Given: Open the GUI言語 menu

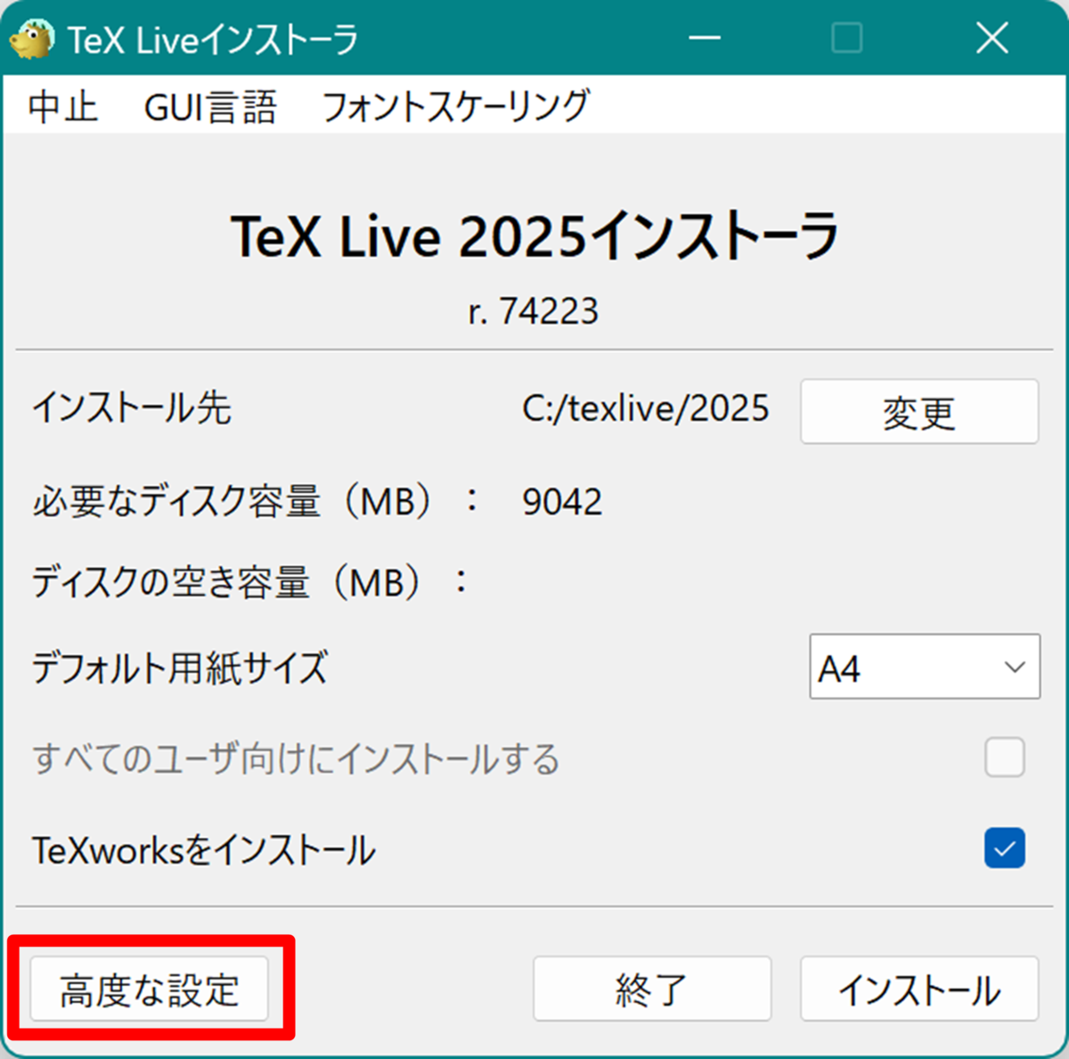Looking at the screenshot, I should coord(210,107).
